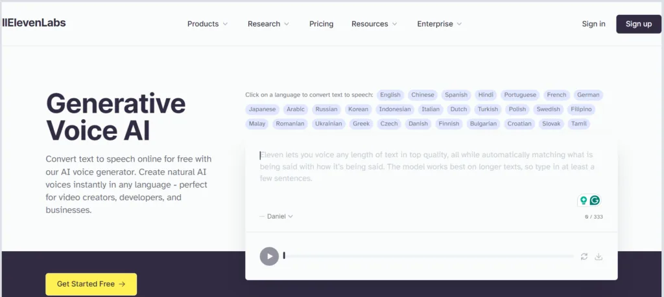This screenshot has width=664, height=297.
Task: Open the Enterprise dropdown menu
Action: tap(439, 24)
